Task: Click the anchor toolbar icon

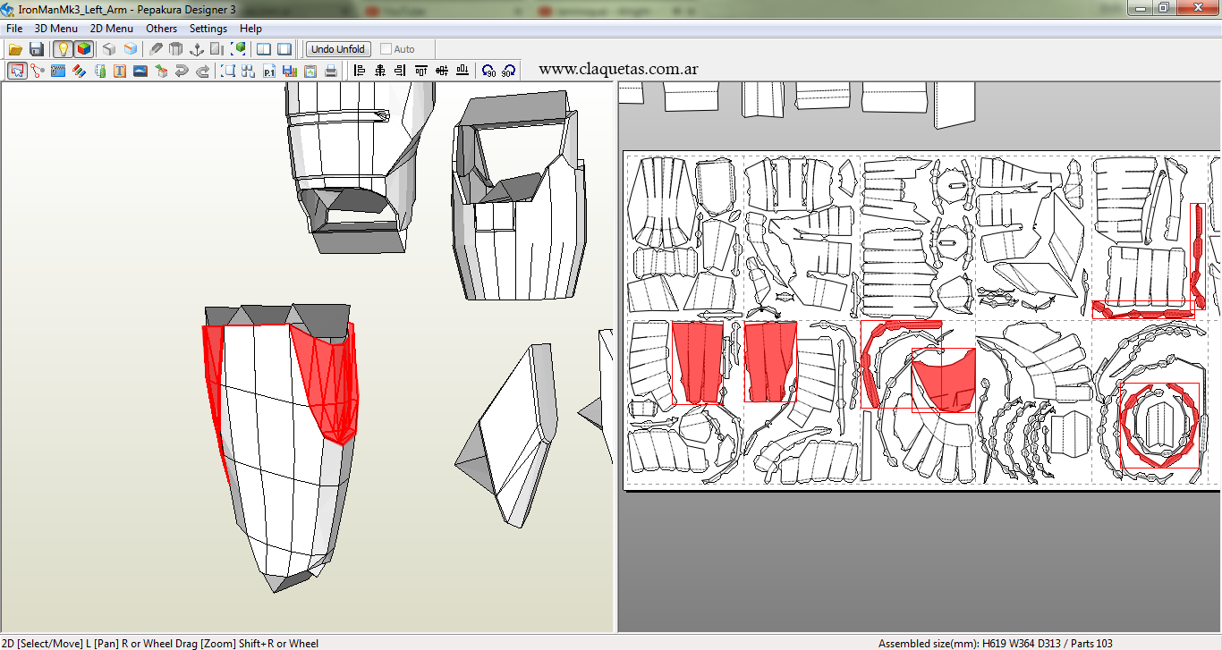Action: 196,49
